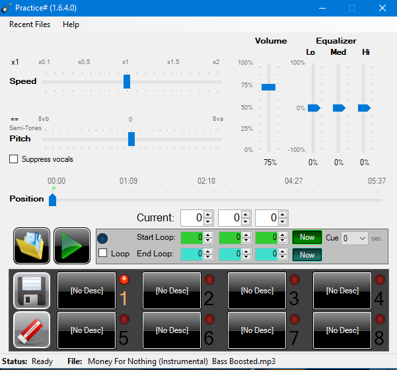Enable the Suppress vocals checkbox
Viewport: 397px width, 370px height.
coord(13,159)
